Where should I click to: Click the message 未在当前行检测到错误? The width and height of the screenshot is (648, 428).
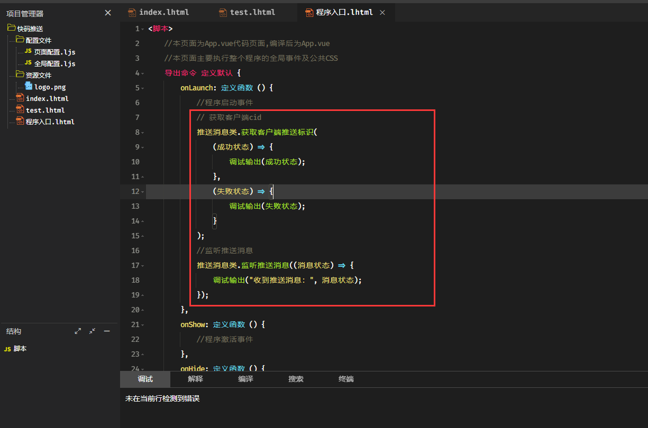[162, 398]
